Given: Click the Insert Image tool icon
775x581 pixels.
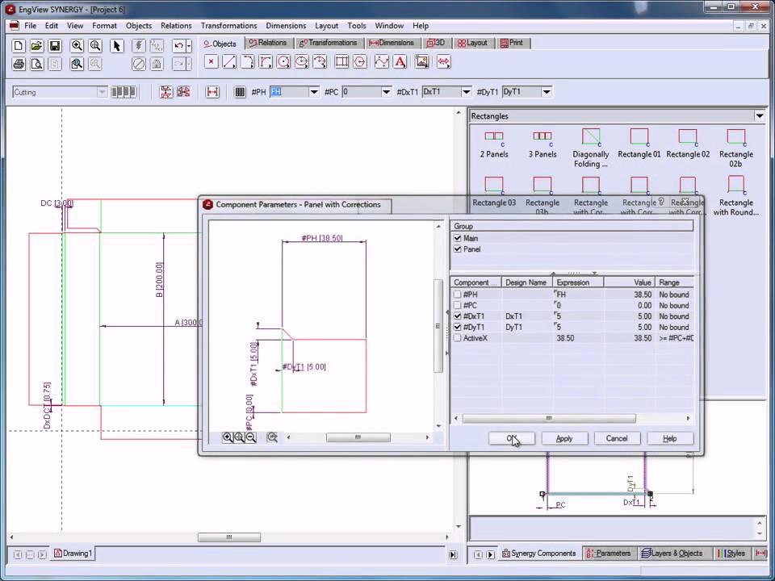Looking at the screenshot, I should pos(421,62).
